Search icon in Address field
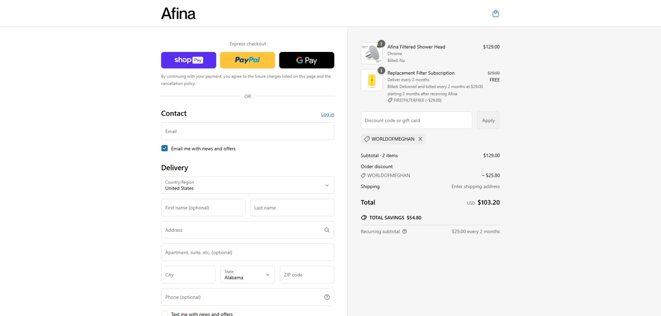The height and width of the screenshot is (316, 661). click(327, 230)
